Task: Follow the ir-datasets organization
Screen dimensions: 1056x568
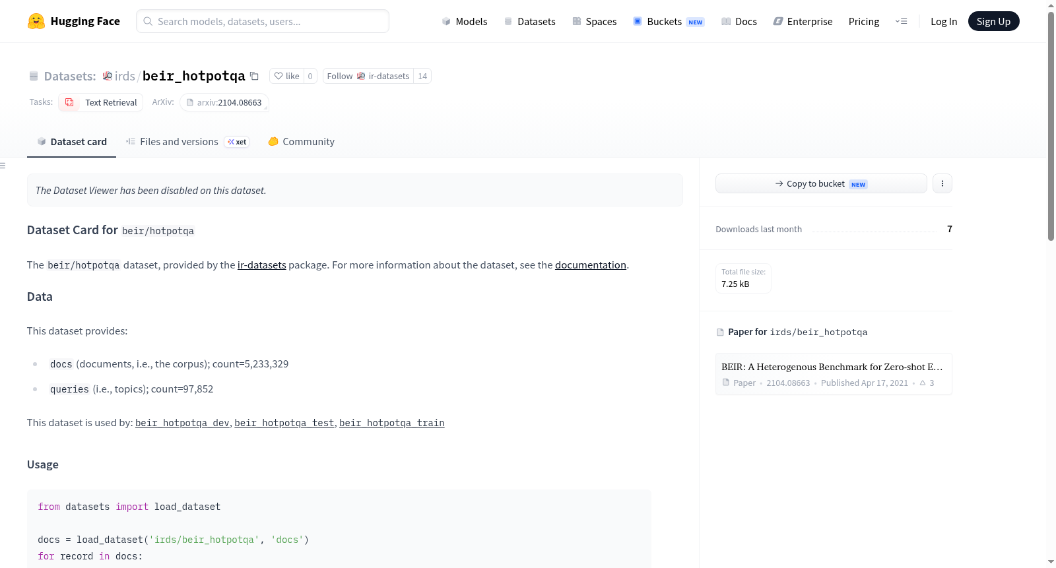Action: (368, 76)
